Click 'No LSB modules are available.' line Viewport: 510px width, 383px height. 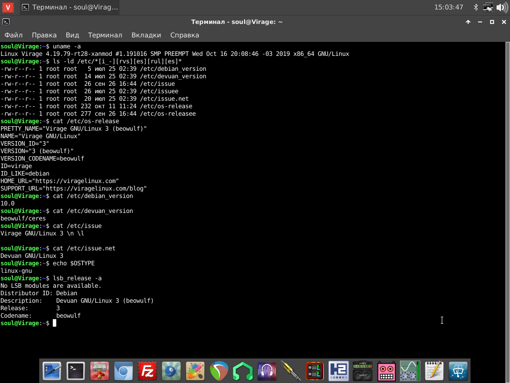pyautogui.click(x=51, y=286)
